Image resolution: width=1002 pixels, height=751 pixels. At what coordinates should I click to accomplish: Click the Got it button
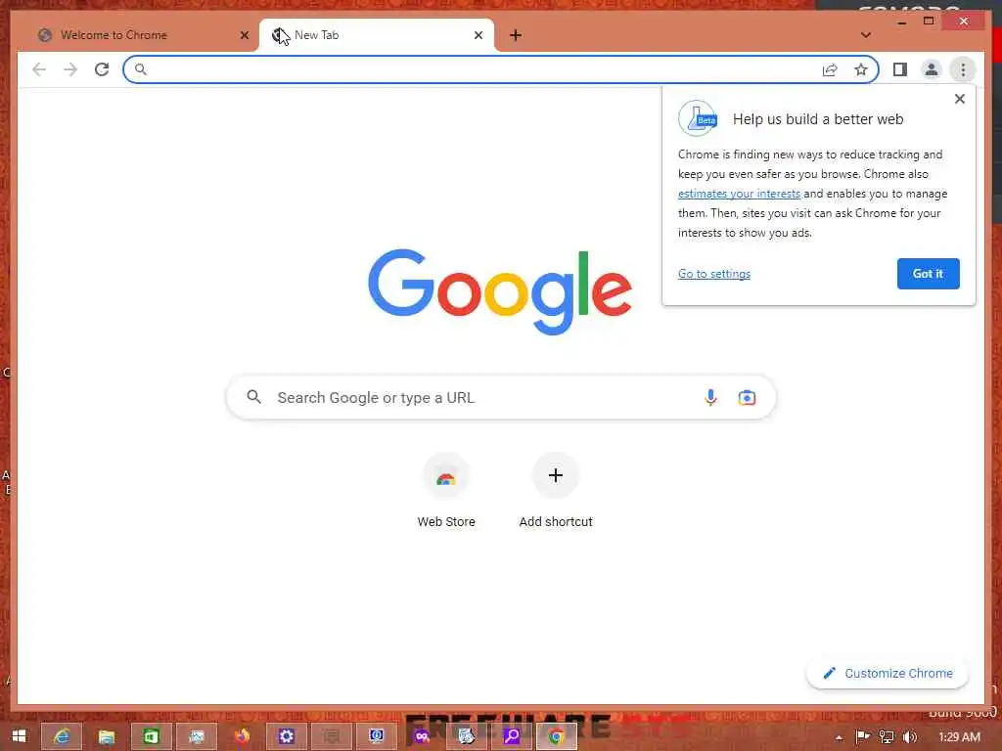tap(928, 274)
